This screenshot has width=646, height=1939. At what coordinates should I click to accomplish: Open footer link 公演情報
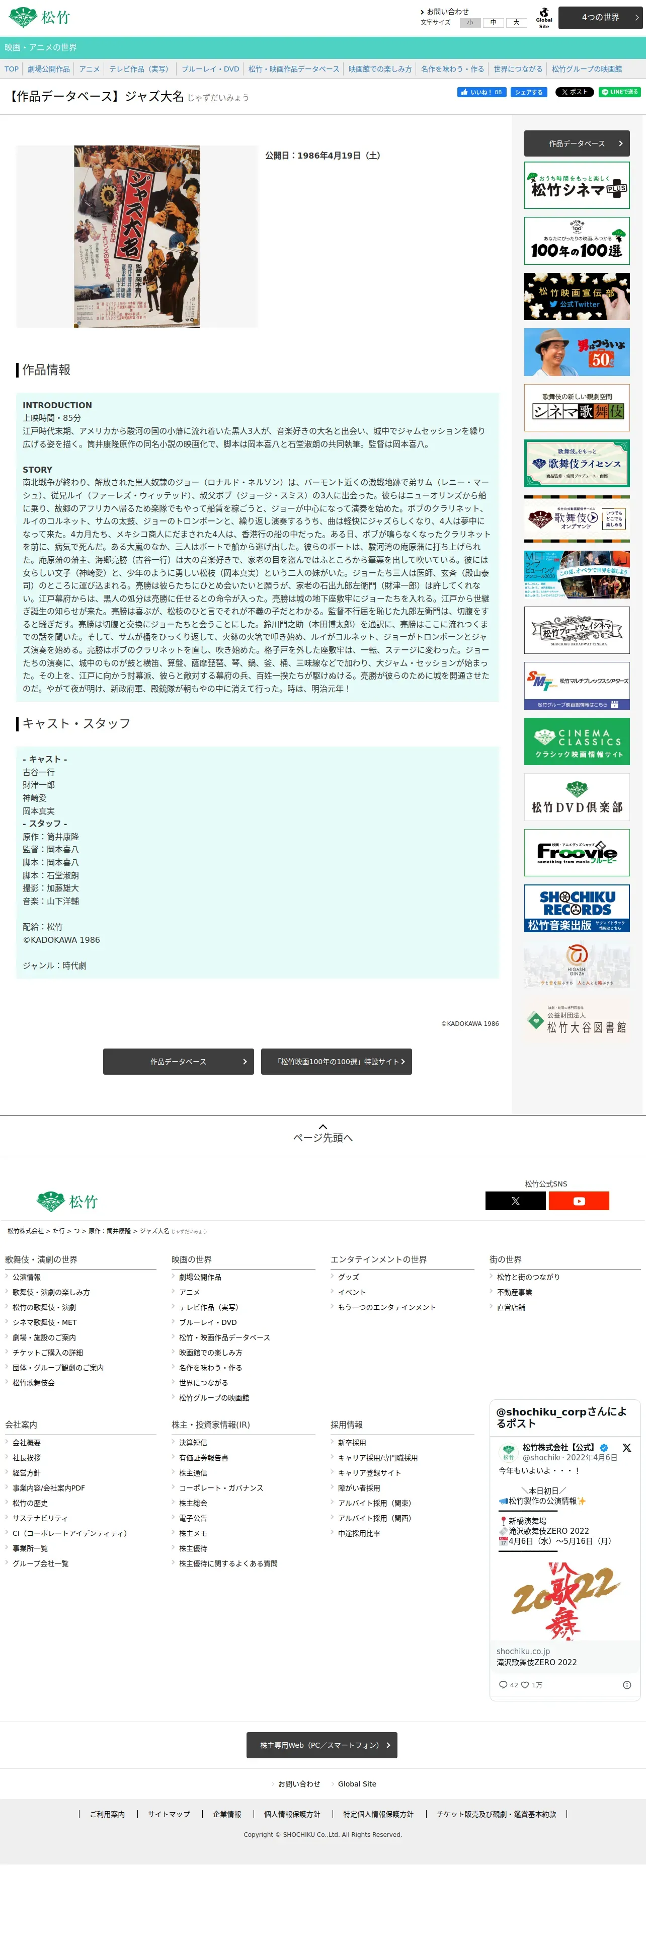point(26,1278)
